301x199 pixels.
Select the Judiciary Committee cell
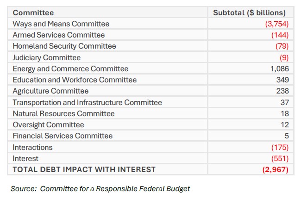coord(47,57)
